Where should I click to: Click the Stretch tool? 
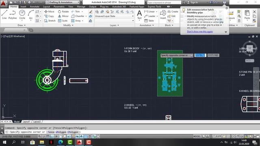point(50,21)
